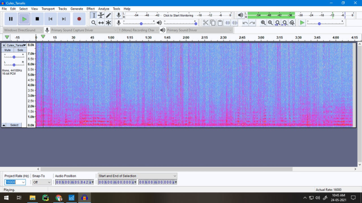Solo the Culex_Tarsalis track
362x203 pixels.
(19, 50)
